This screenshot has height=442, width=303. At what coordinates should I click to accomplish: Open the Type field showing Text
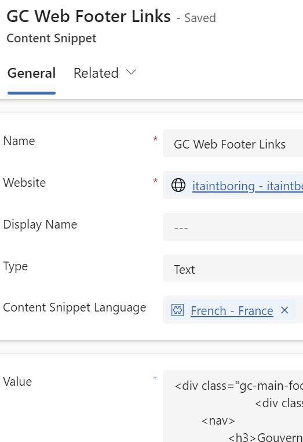[233, 269]
